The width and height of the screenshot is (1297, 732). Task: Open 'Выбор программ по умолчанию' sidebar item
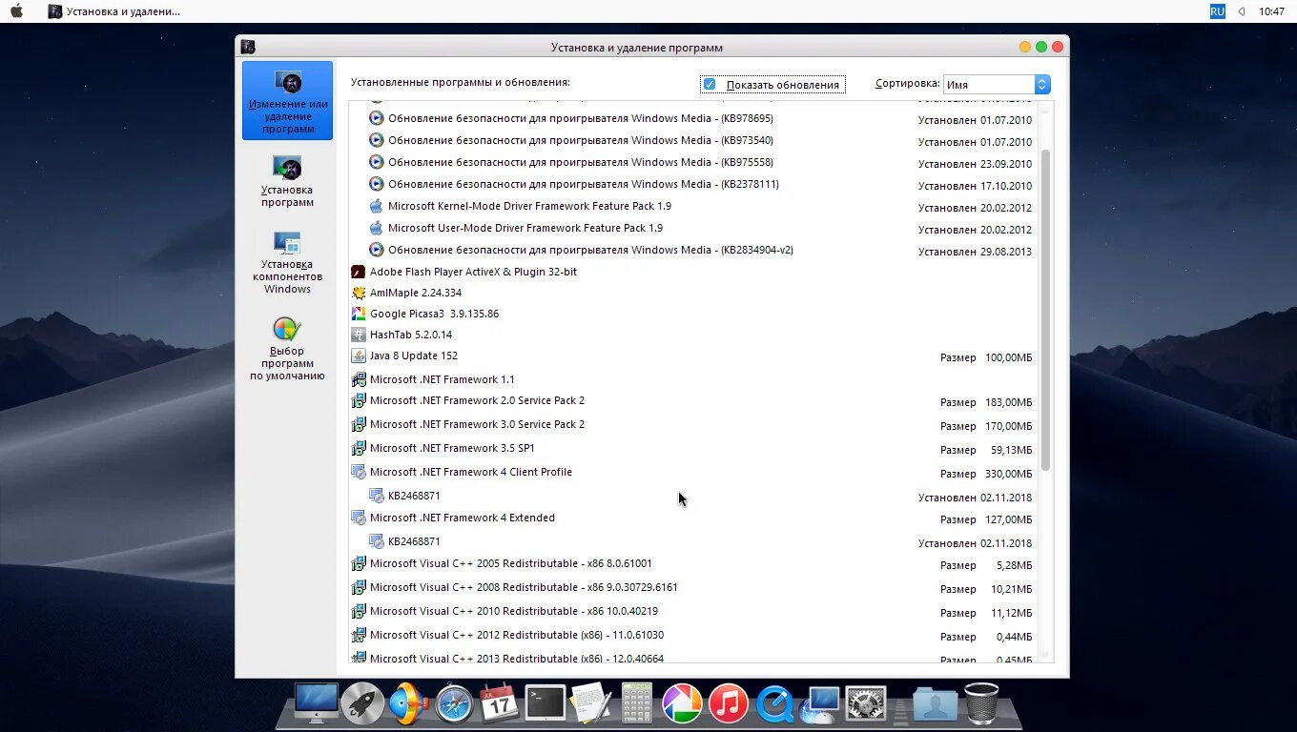287,349
